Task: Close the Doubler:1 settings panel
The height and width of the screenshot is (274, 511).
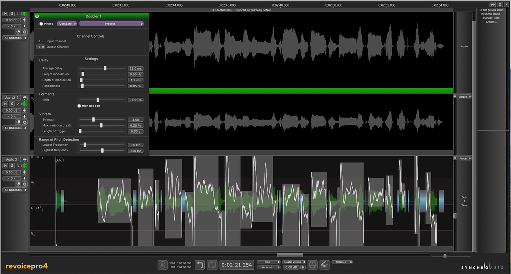Action: point(37,16)
